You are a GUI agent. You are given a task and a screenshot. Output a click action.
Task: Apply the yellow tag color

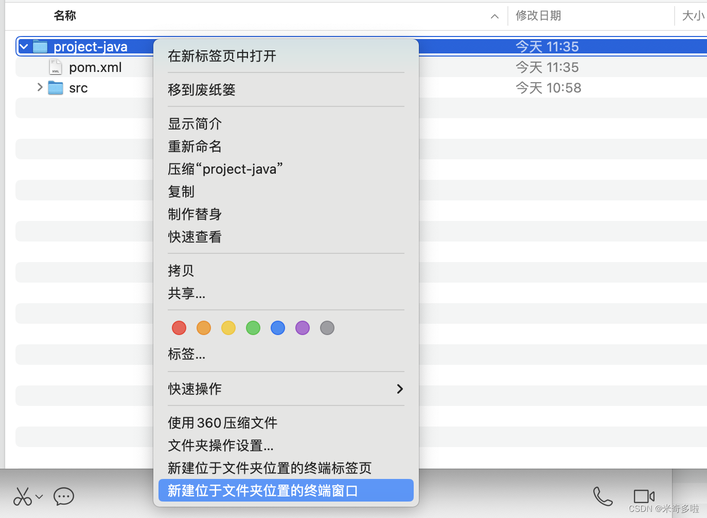(x=228, y=328)
